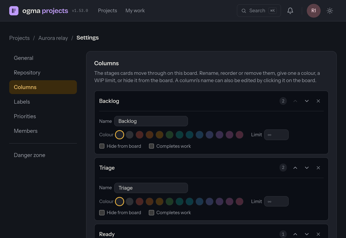This screenshot has height=238, width=346.
Task: Click the ogma projects brand name
Action: point(45,11)
